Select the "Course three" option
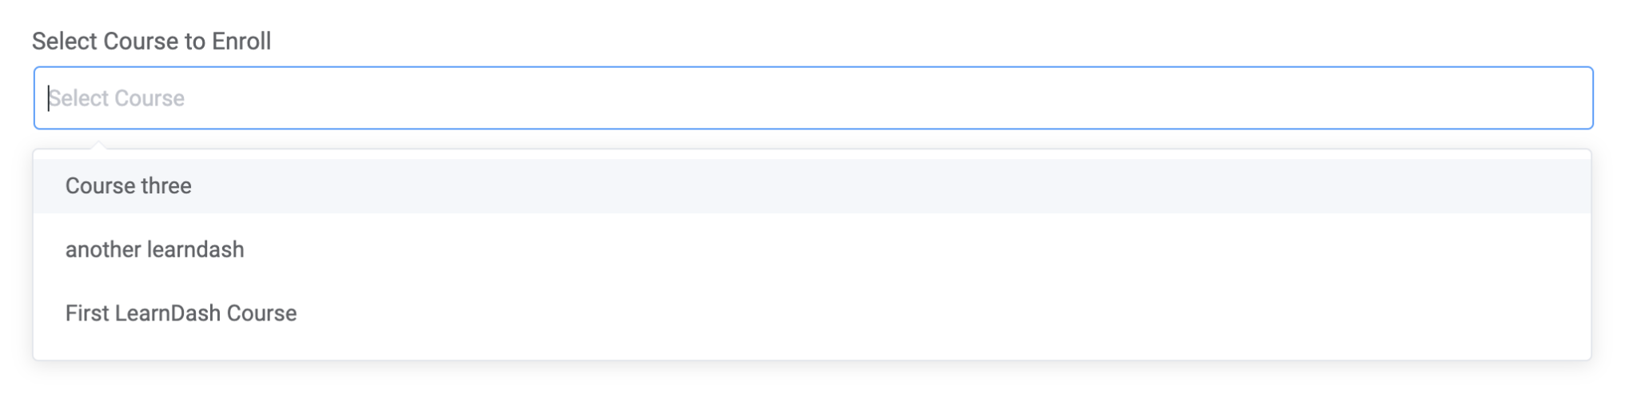Viewport: 1637px width, 406px height. (x=129, y=186)
